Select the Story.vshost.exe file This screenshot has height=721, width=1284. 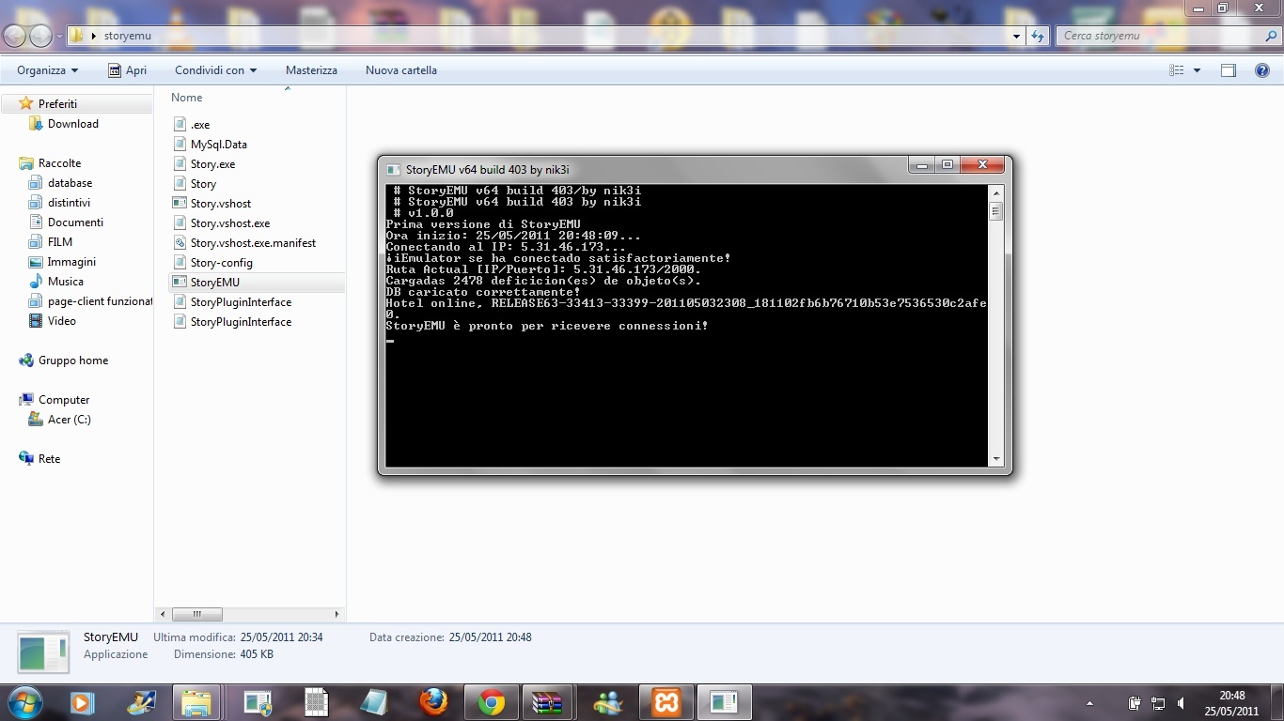pyautogui.click(x=229, y=223)
